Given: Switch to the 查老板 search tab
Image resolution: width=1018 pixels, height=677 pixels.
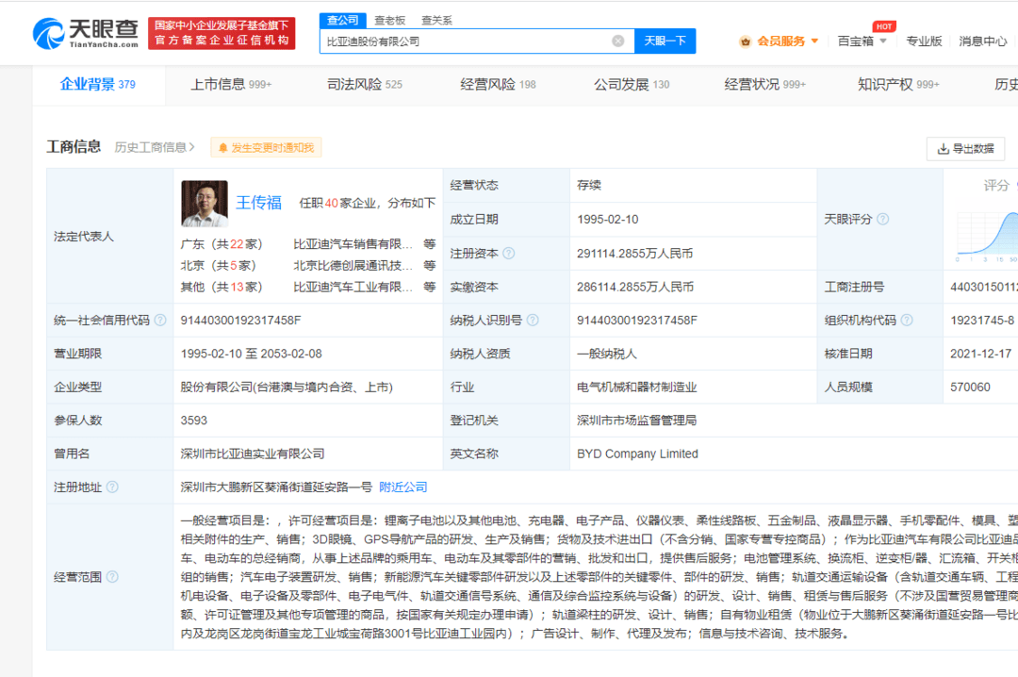Looking at the screenshot, I should (389, 20).
